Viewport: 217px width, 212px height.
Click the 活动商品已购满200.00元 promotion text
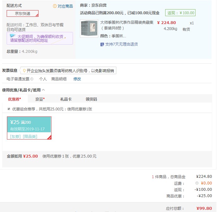point(120,13)
